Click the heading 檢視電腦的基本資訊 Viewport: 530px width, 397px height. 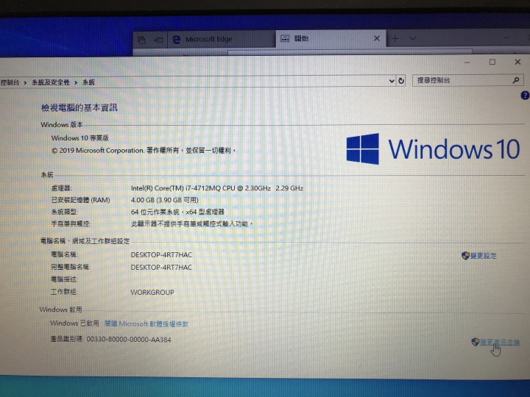point(79,107)
